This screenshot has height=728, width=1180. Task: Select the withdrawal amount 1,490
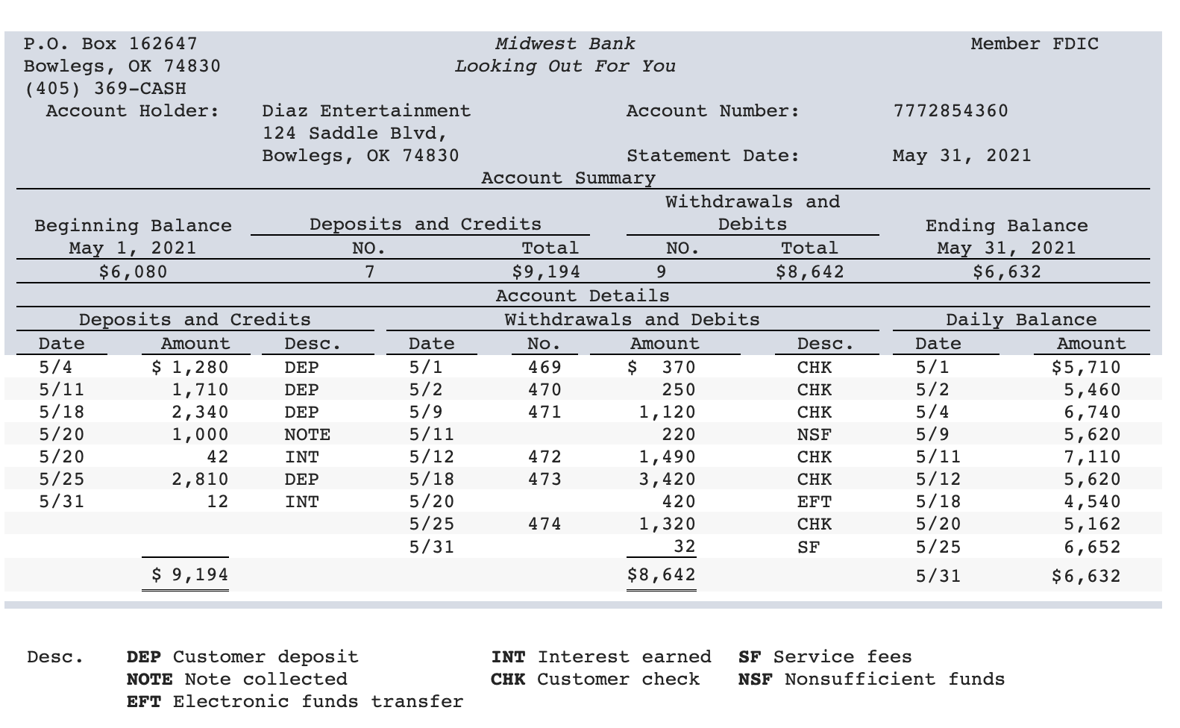pos(668,457)
